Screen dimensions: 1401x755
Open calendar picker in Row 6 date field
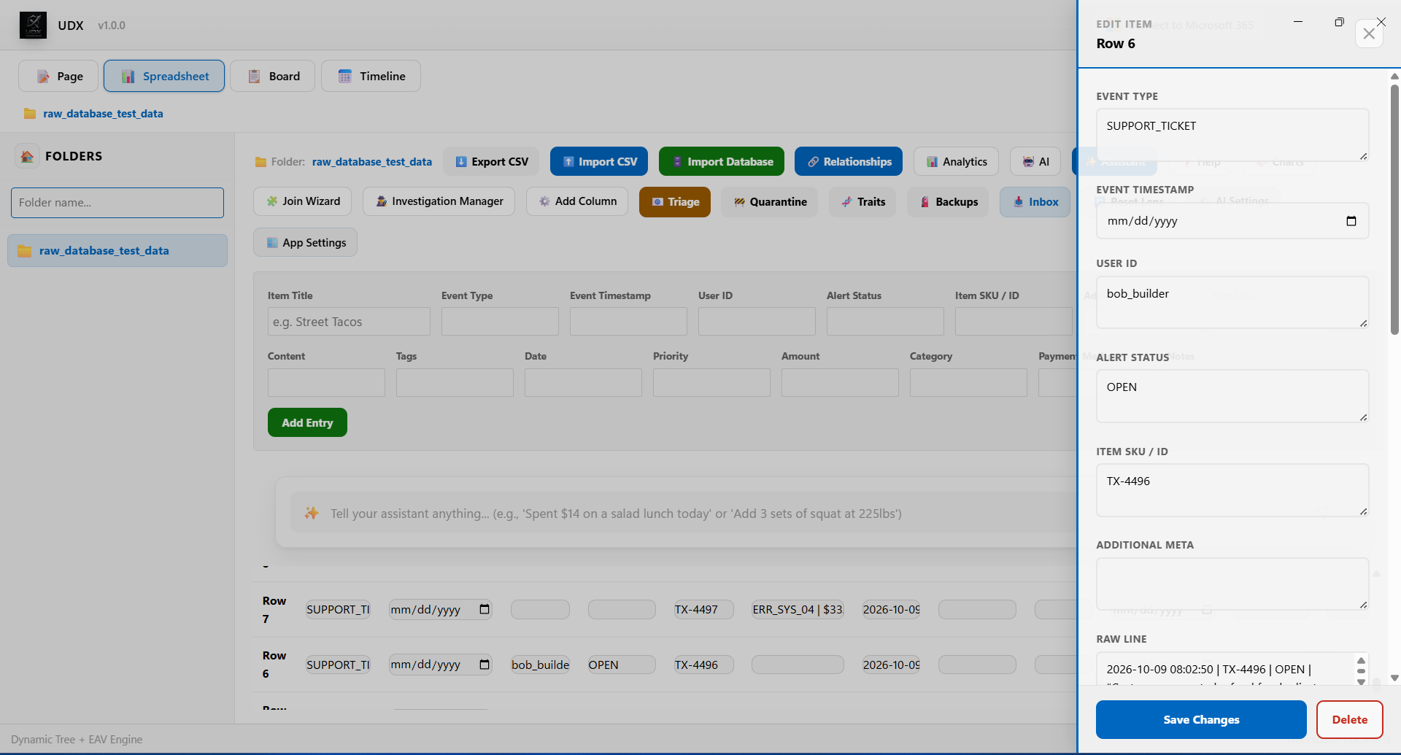coord(485,665)
